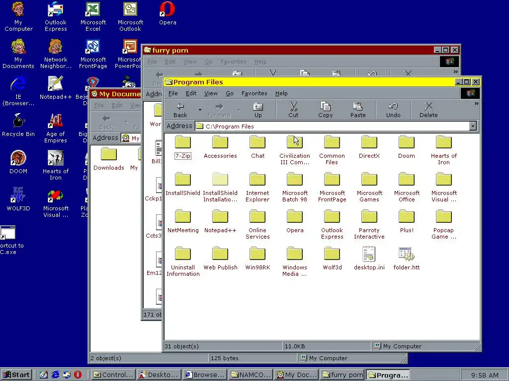
Task: Select the Parroty Interactive folder
Action: [369, 225]
